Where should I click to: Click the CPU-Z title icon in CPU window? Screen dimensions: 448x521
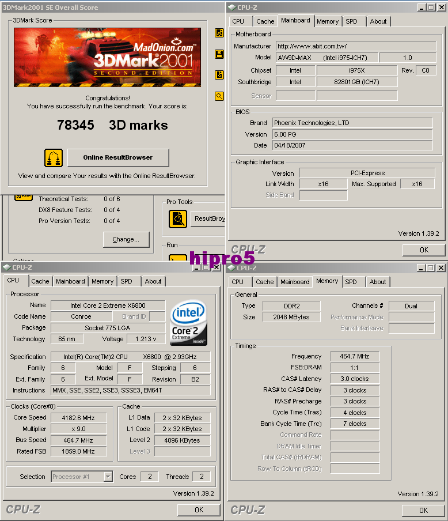(7, 267)
